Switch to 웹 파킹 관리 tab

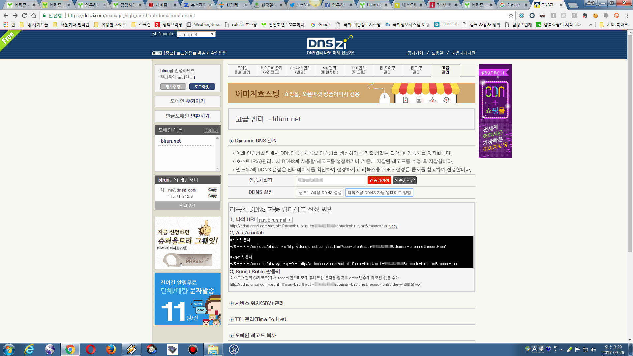(416, 70)
